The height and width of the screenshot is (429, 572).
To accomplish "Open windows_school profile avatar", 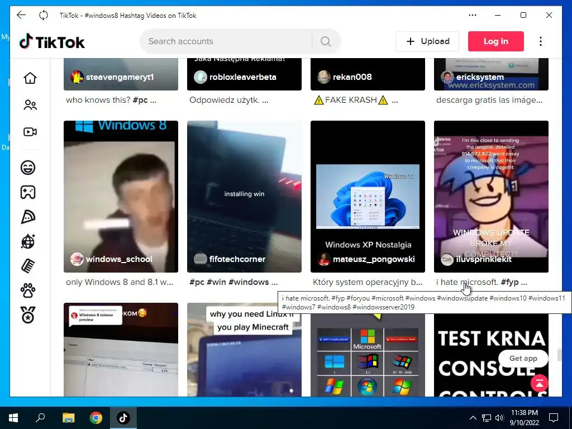I will pyautogui.click(x=77, y=259).
